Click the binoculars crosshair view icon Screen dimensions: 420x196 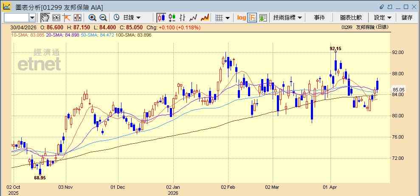click(x=56, y=18)
